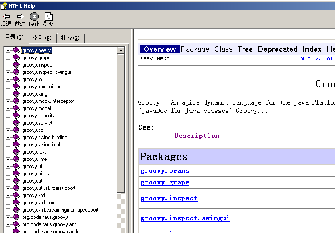
Task: Select the groovy.time tree entry
Action: point(34,159)
